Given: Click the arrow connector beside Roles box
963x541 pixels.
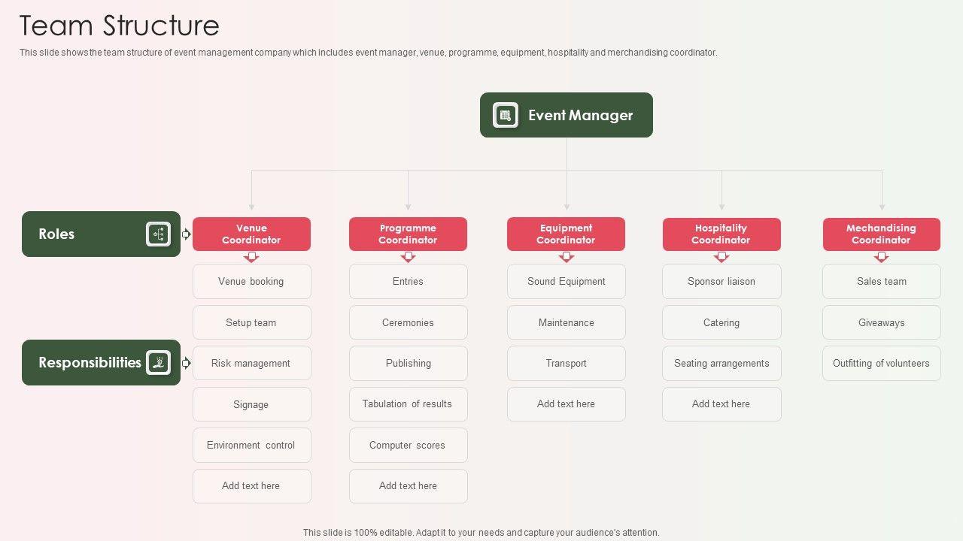Looking at the screenshot, I should [186, 234].
